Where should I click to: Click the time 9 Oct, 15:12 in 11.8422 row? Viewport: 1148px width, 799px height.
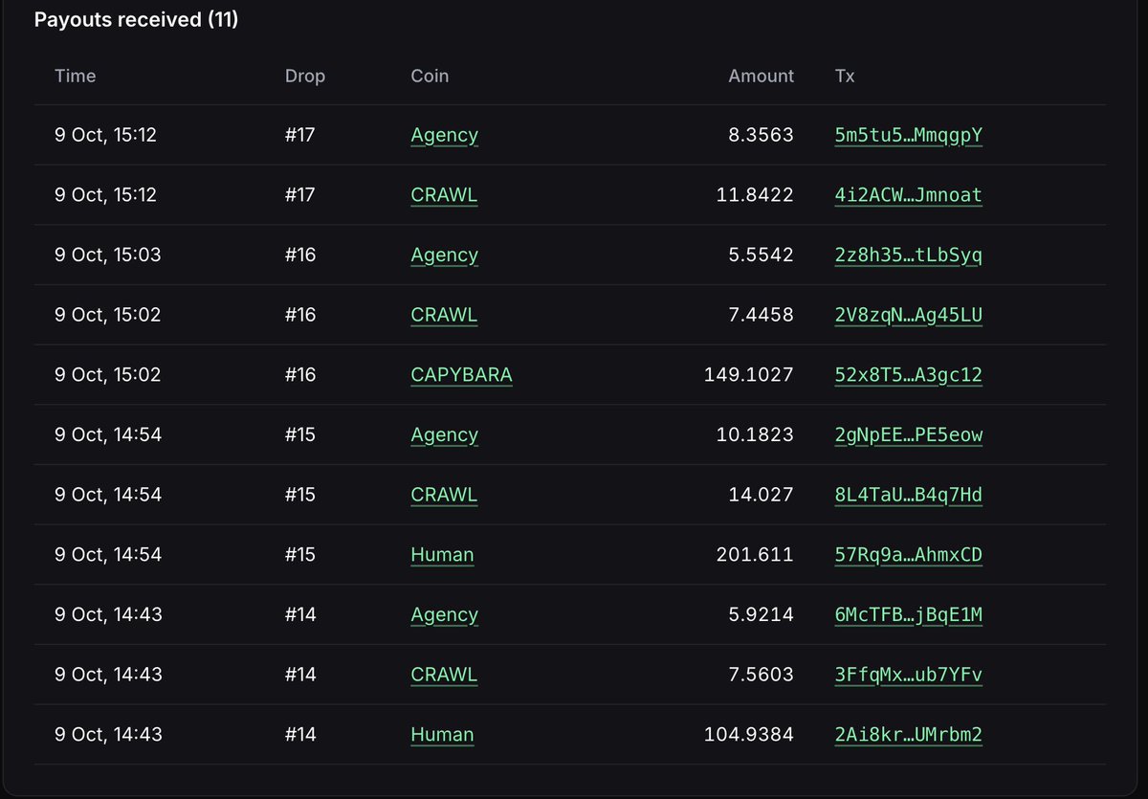105,195
